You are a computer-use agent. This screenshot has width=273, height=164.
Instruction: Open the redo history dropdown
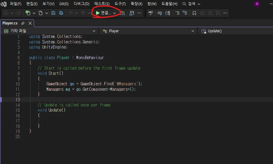(89, 13)
